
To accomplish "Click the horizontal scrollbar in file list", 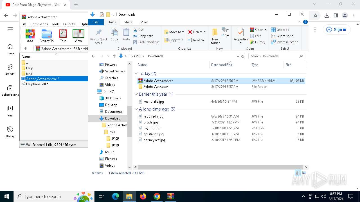I will pyautogui.click(x=220, y=167).
